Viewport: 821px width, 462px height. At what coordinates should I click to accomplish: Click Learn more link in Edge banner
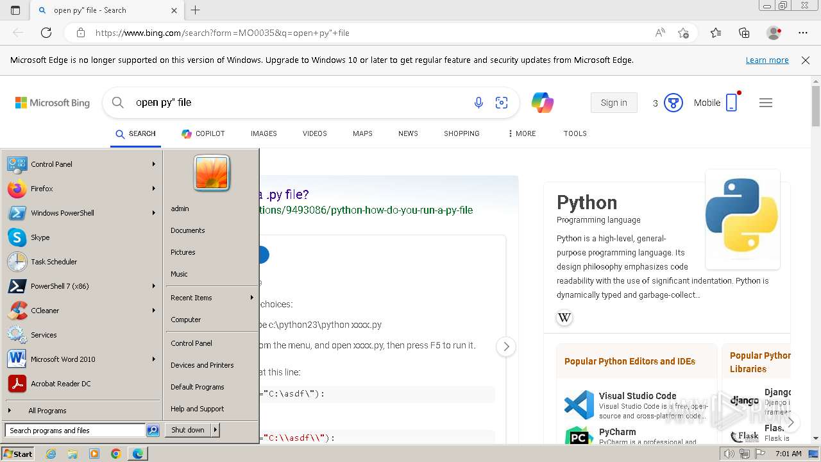click(767, 60)
